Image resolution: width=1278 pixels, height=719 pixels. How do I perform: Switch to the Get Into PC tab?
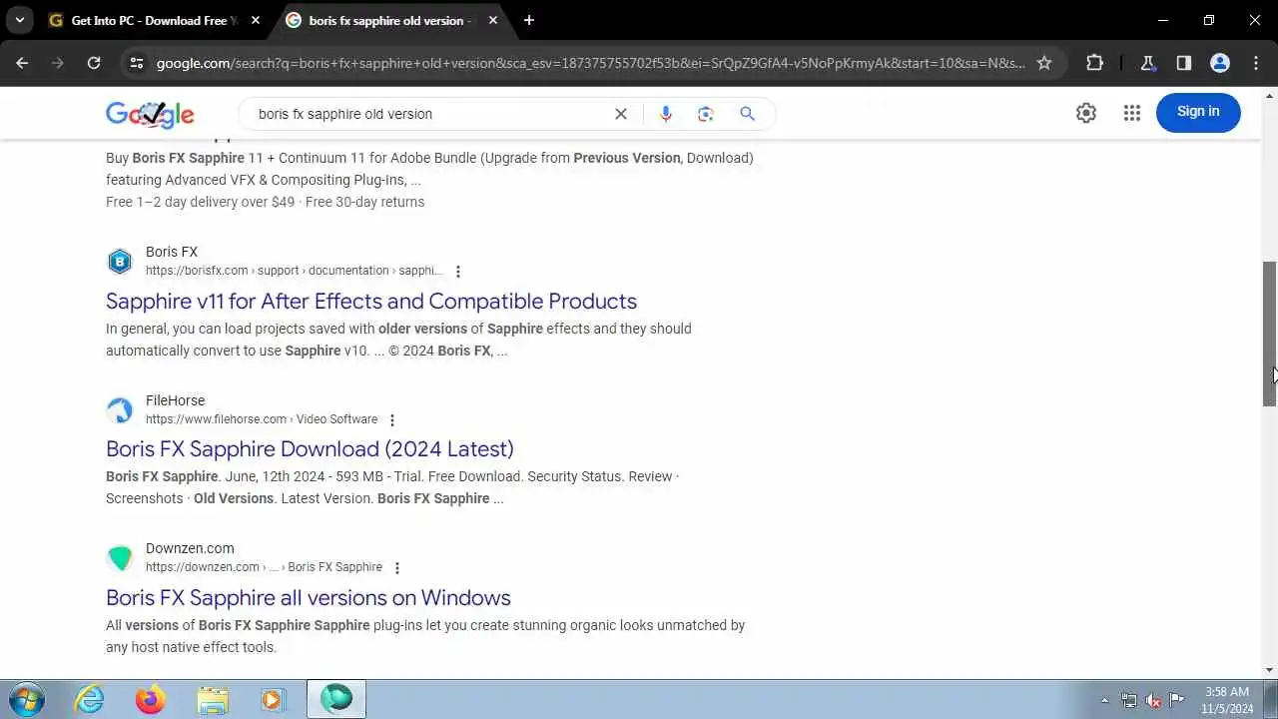pos(155,20)
